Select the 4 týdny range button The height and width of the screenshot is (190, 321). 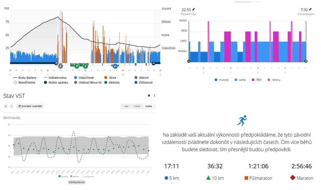point(149,106)
